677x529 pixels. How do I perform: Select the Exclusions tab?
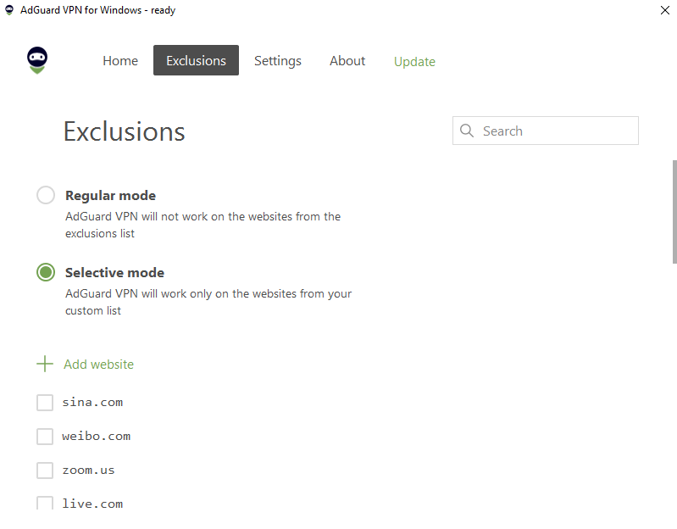click(x=196, y=60)
